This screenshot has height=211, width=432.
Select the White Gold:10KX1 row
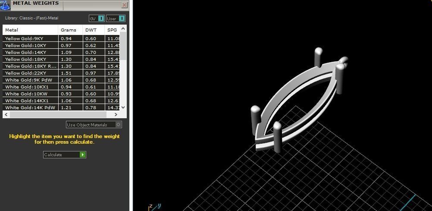point(62,87)
